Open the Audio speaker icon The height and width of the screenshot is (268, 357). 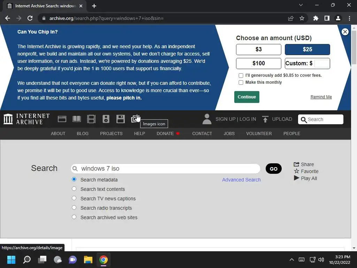(106, 119)
